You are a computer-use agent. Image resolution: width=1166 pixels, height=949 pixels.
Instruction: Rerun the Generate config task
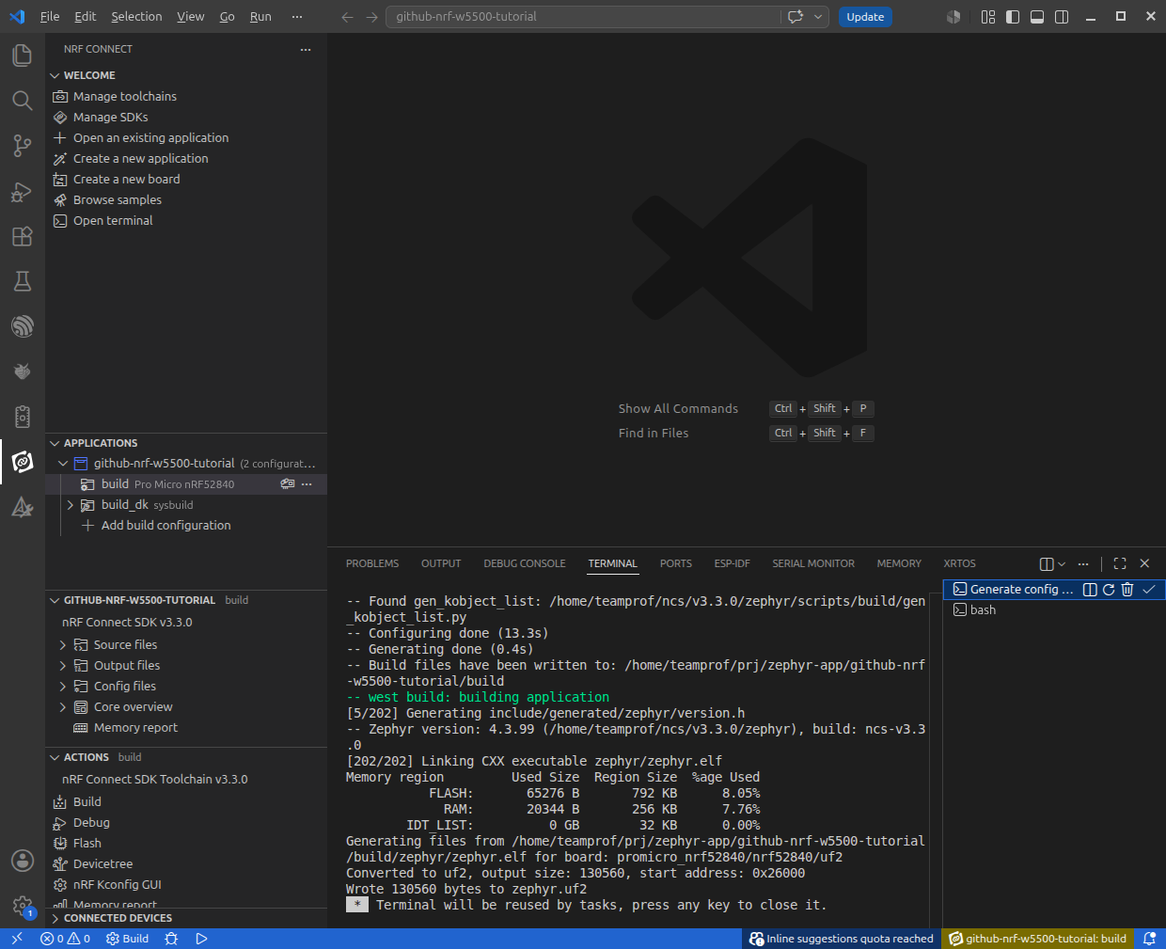(1109, 590)
